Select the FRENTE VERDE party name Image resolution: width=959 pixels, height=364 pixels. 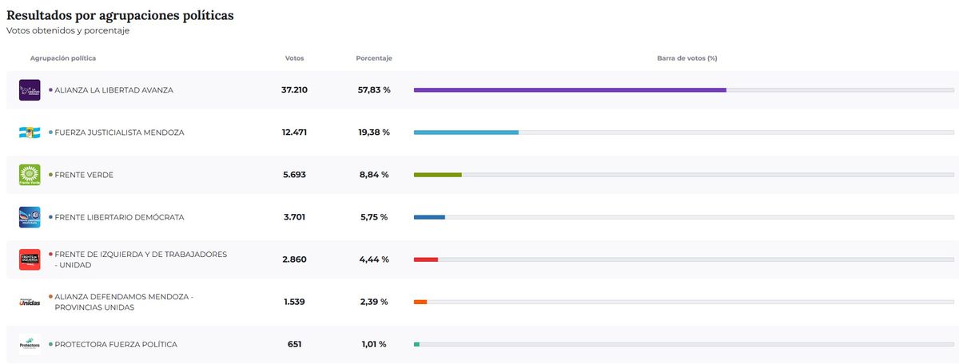[84, 175]
